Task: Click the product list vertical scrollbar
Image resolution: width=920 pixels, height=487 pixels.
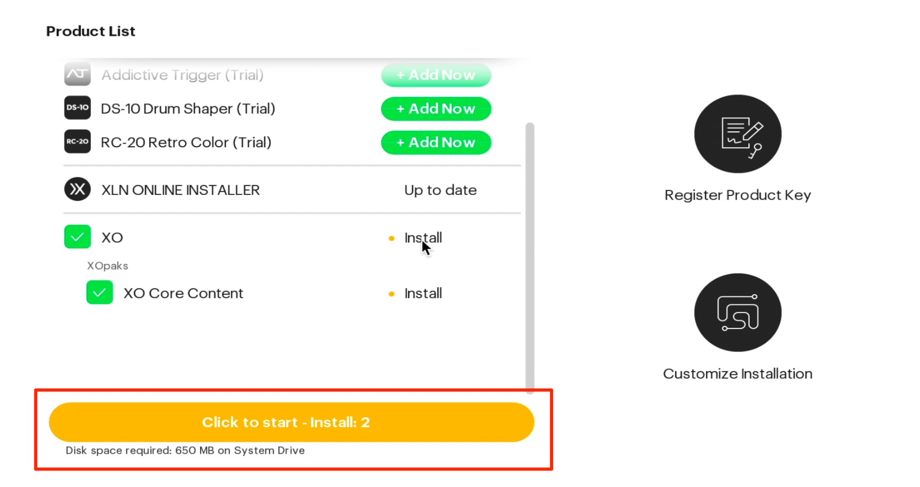Action: pyautogui.click(x=530, y=258)
